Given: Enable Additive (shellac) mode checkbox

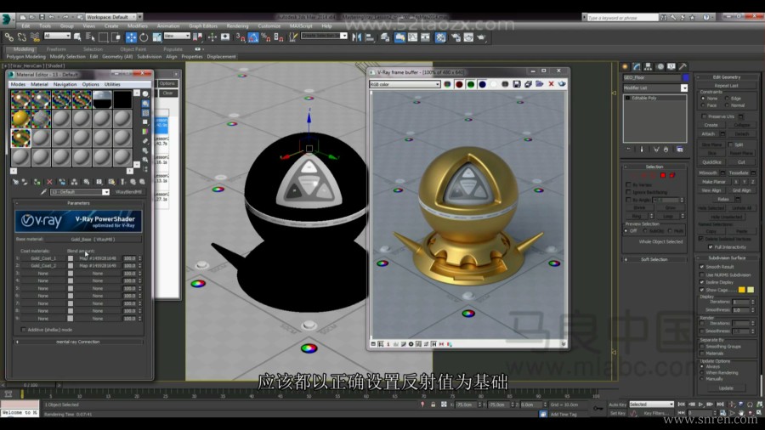Looking at the screenshot, I should point(24,329).
